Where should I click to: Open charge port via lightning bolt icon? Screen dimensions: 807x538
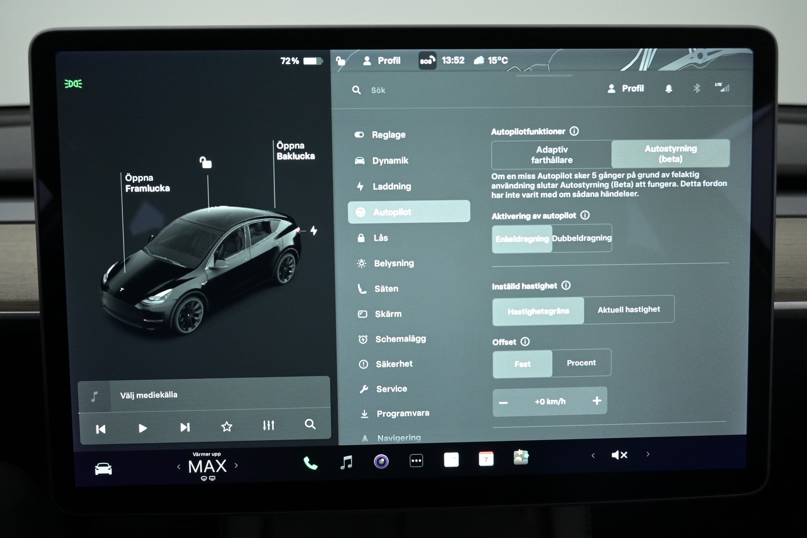314,230
